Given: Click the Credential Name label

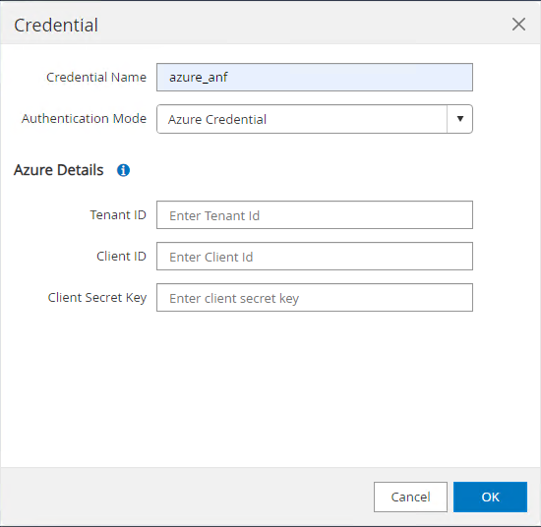Looking at the screenshot, I should pos(96,78).
